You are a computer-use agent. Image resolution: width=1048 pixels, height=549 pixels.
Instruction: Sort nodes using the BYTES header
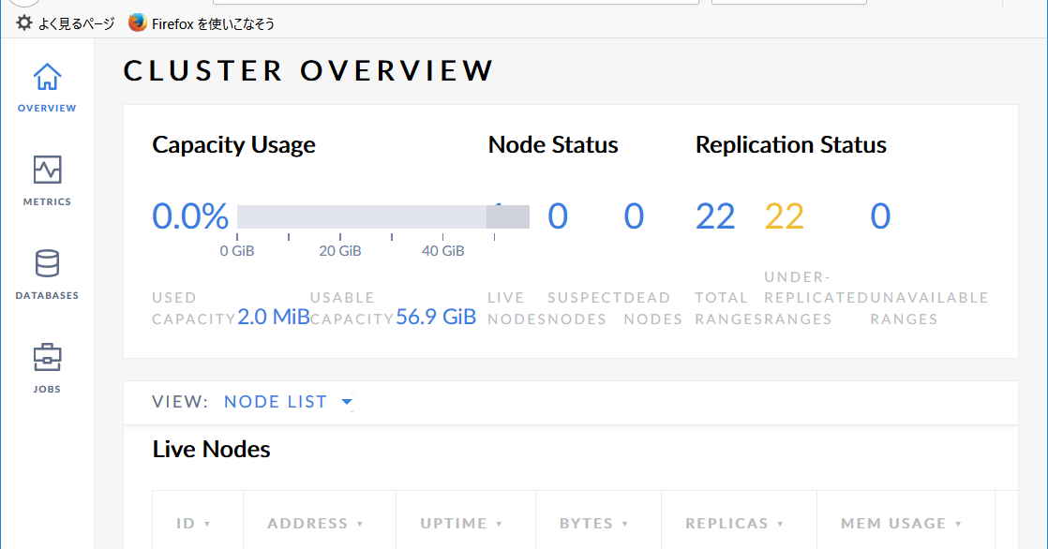pos(596,523)
